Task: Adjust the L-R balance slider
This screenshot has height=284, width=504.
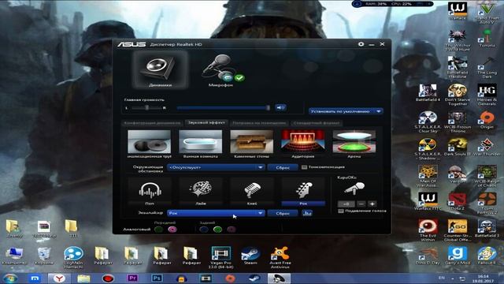Action: coord(146,108)
